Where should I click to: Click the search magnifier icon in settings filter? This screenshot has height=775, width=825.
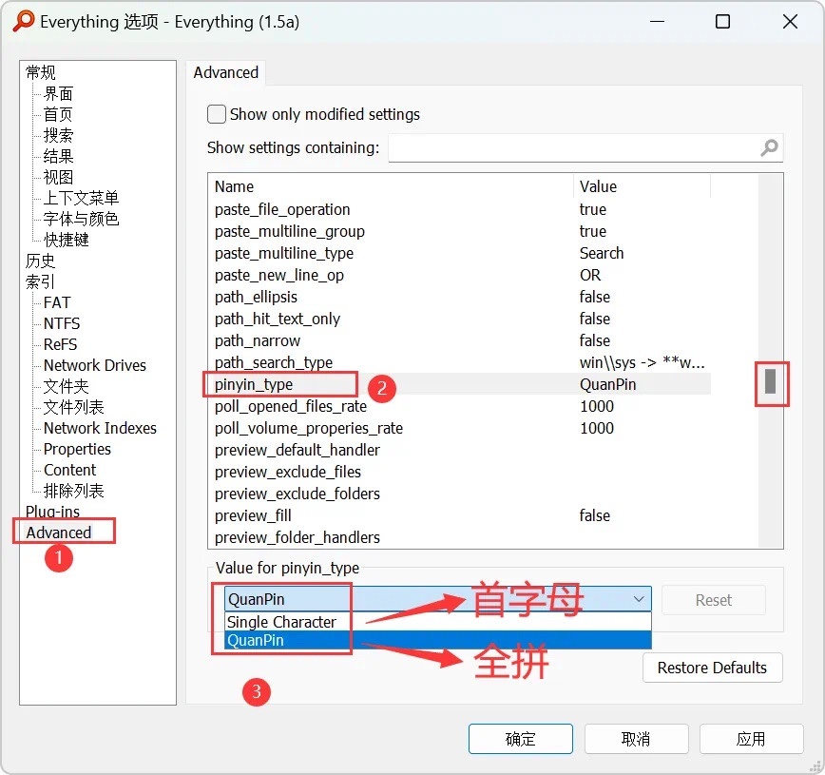pos(769,148)
